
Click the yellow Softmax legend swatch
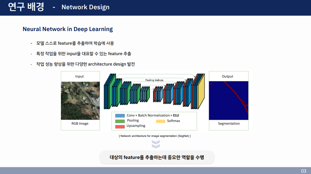coord(161,121)
